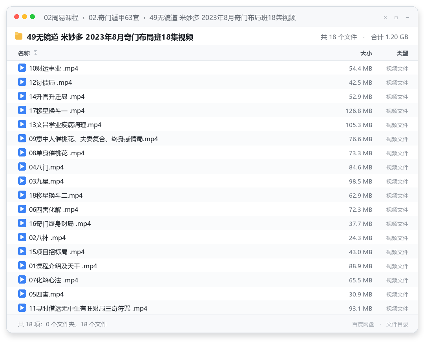Screen dimensions: 424x342
Task: Click video icon of 15项目招标局 .mp4
Action: point(22,251)
